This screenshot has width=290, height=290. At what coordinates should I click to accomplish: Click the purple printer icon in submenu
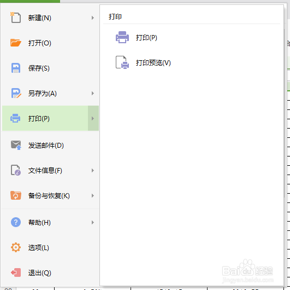pos(122,37)
